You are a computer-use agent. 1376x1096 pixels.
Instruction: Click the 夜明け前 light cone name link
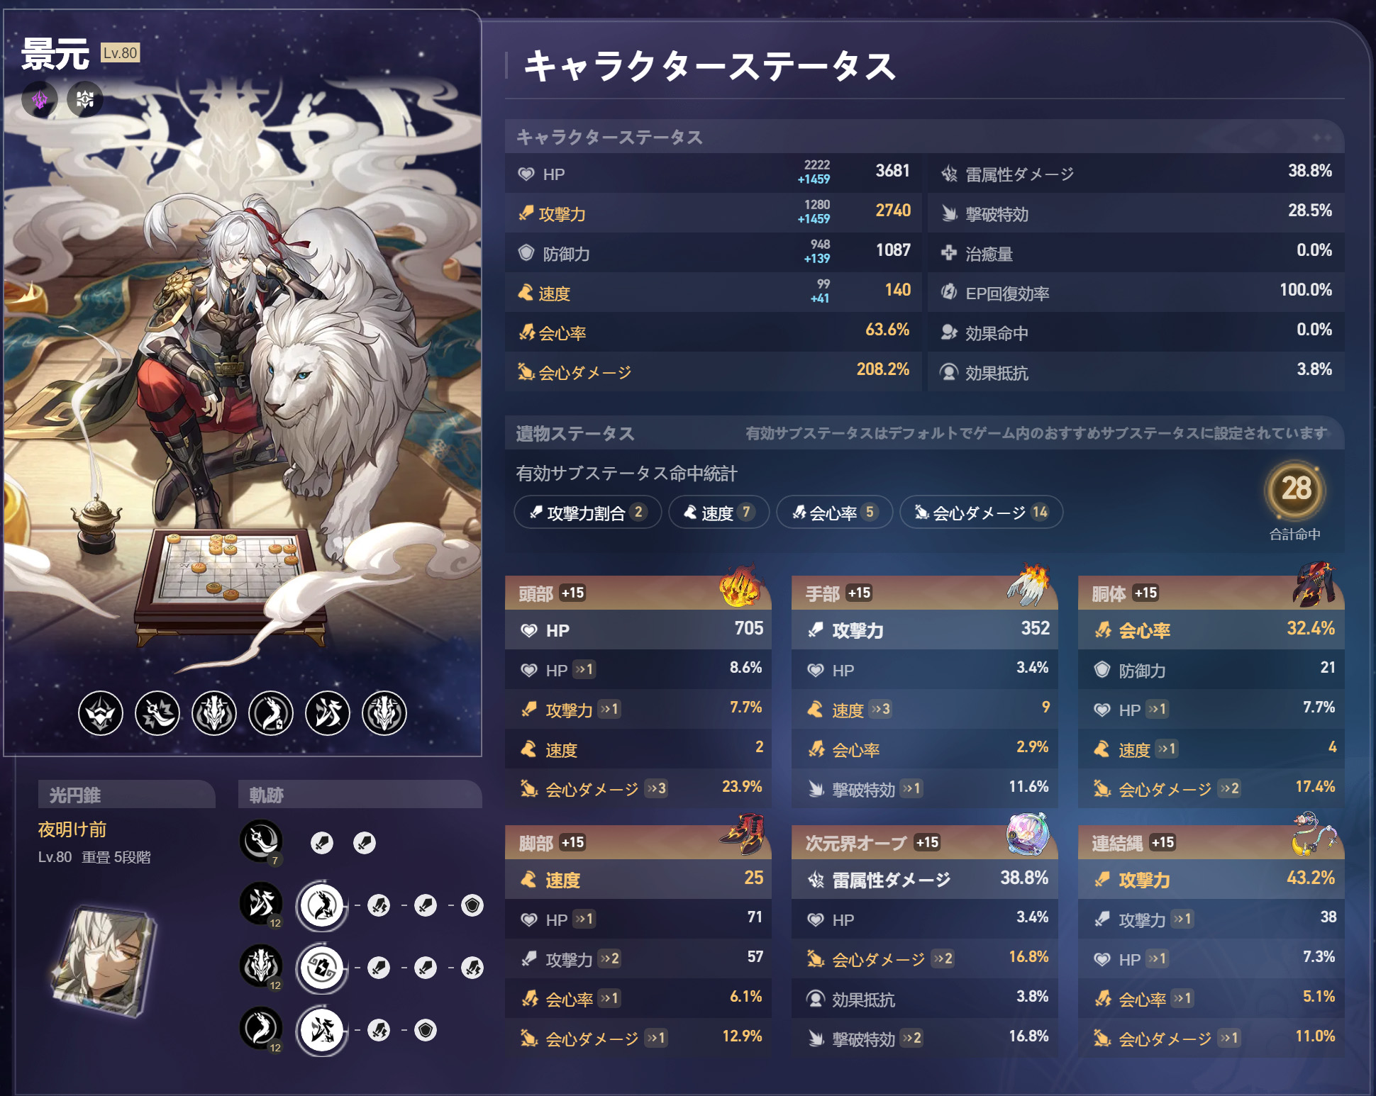pyautogui.click(x=72, y=829)
